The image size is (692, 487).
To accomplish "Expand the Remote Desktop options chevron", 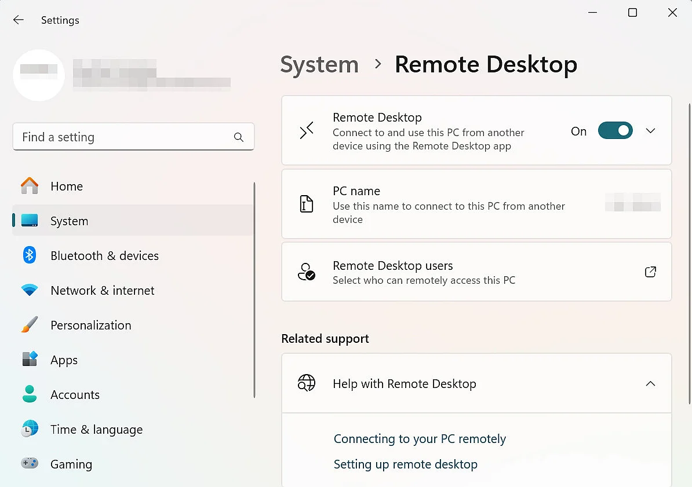I will click(x=650, y=130).
